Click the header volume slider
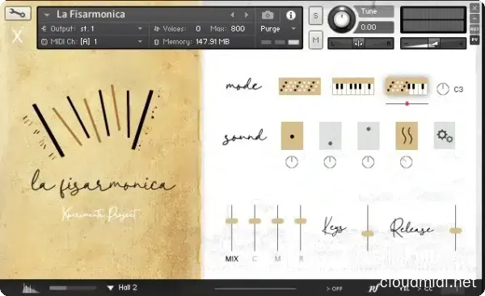Viewport: 485px width, 296px height. click(433, 44)
